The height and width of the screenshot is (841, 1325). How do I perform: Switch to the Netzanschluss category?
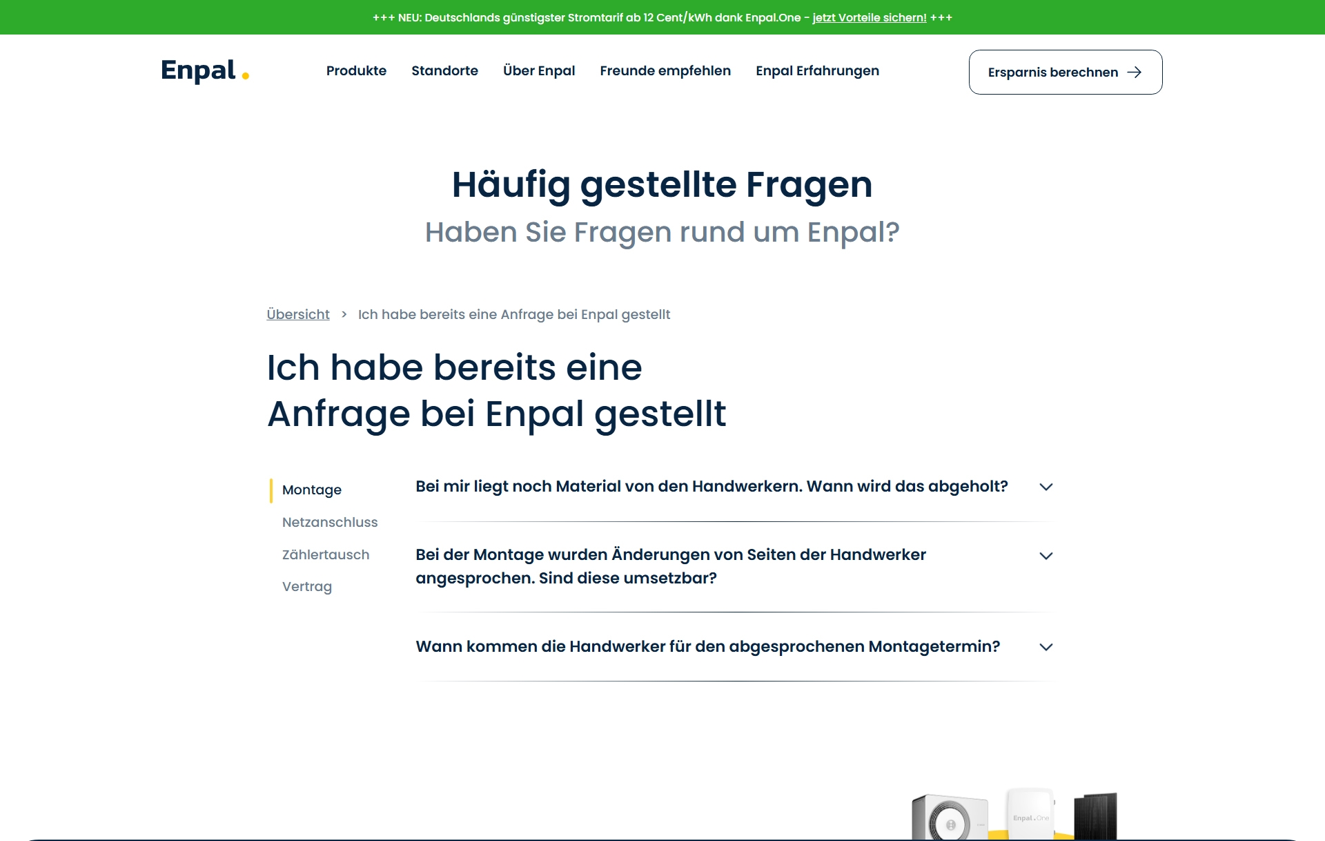(330, 522)
